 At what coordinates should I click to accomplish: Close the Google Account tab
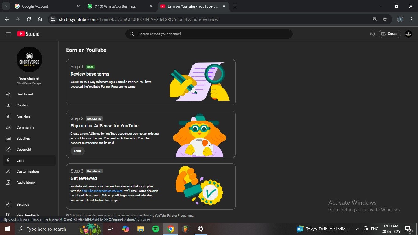point(78,6)
